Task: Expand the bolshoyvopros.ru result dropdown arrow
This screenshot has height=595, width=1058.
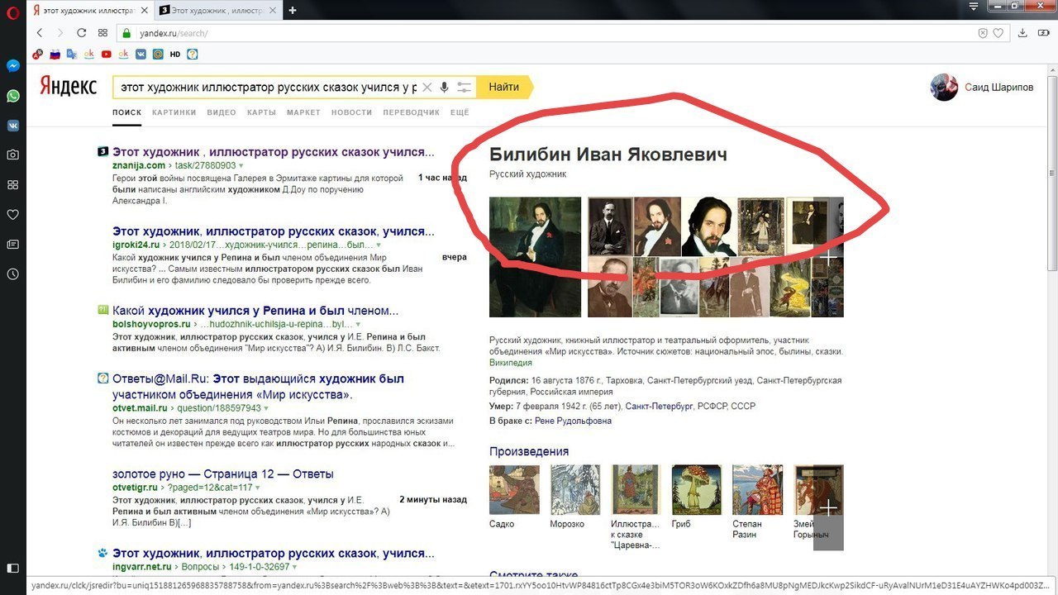Action: tap(358, 325)
